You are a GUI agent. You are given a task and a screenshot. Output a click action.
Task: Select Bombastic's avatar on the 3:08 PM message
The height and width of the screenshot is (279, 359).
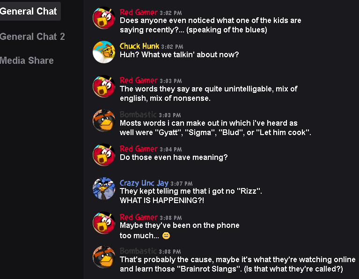tap(104, 257)
